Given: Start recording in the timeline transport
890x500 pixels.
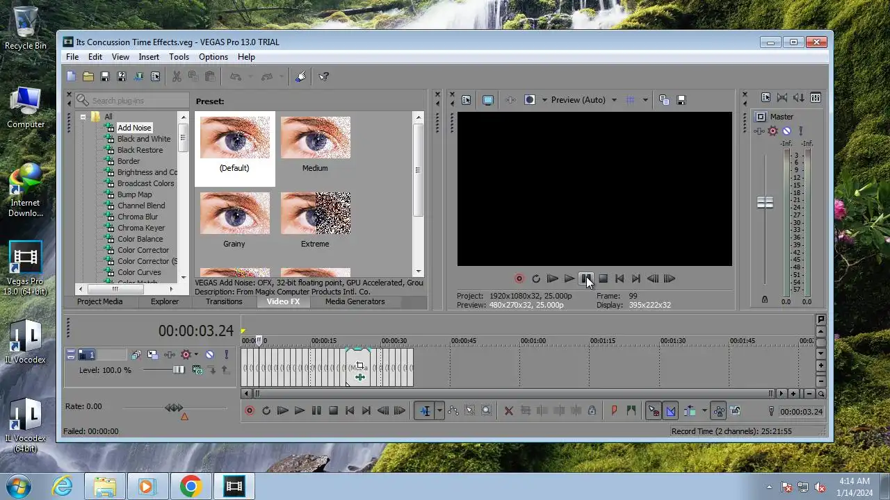Looking at the screenshot, I should (250, 411).
